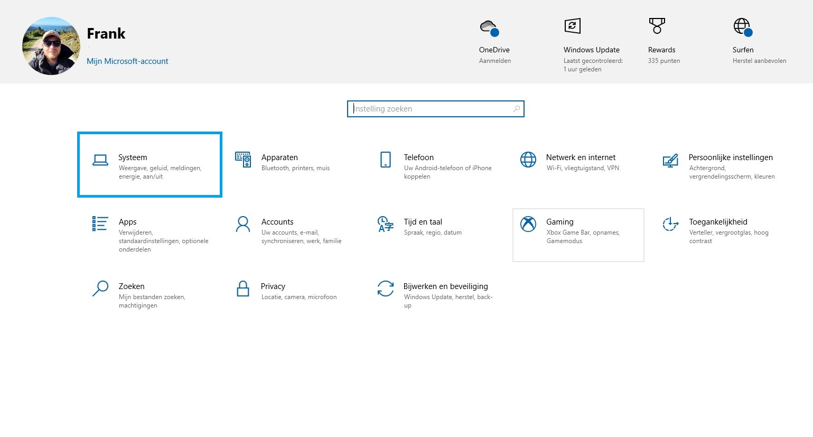The image size is (813, 437).
Task: Open the Accounts person icon
Action: point(243,224)
